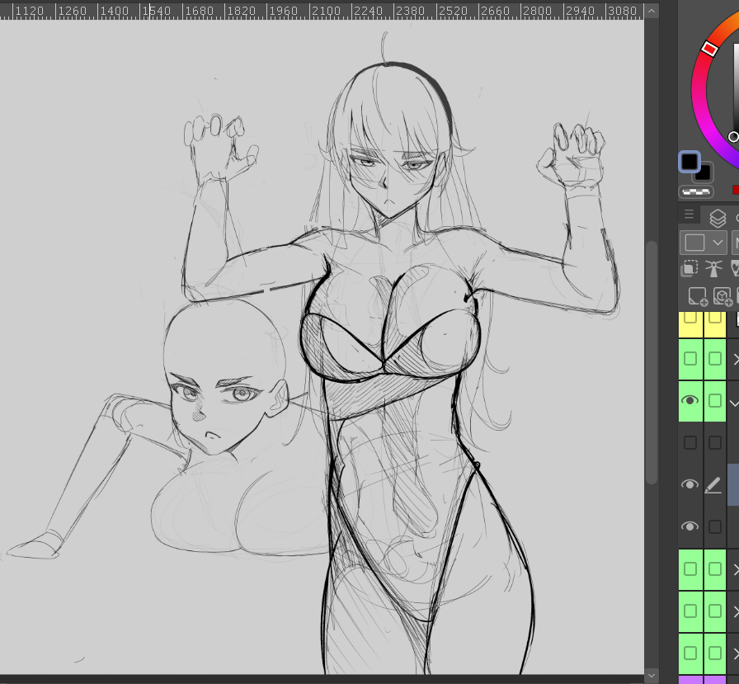
Task: Toggle the eye icon on the bottom layer
Action: click(690, 526)
